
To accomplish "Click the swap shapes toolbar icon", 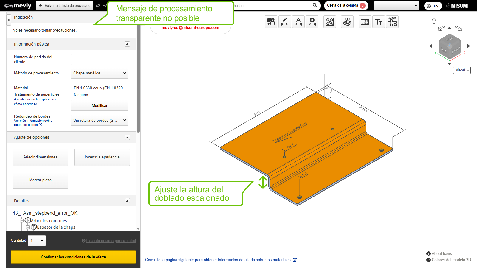I will [x=271, y=22].
